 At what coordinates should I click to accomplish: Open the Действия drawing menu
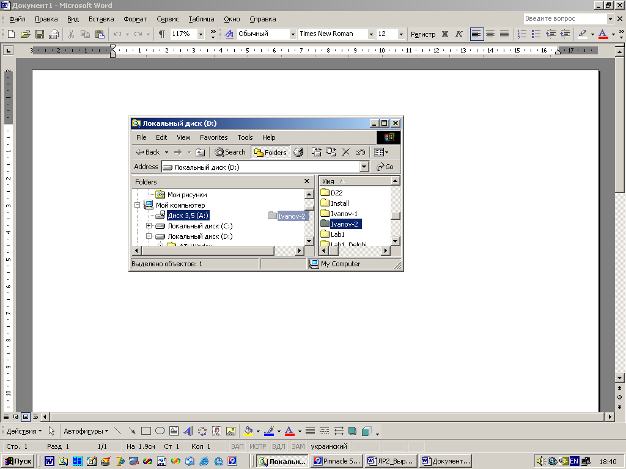pyautogui.click(x=24, y=431)
